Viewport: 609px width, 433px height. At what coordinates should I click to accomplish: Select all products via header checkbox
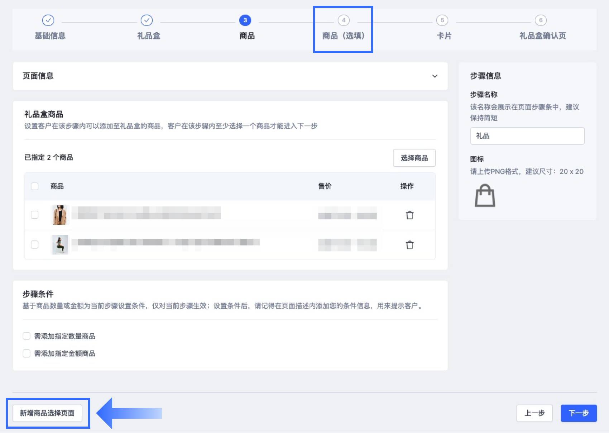pyautogui.click(x=35, y=186)
